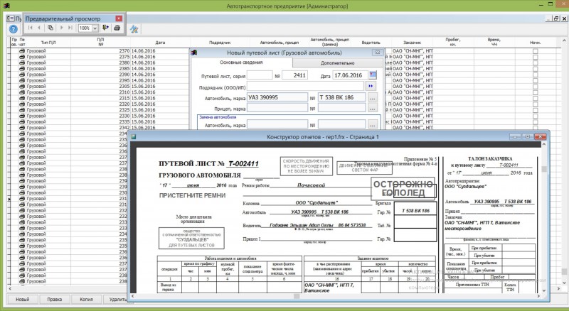Click printer icon on row 2320
This screenshot has height=311, width=569.
click(22, 104)
